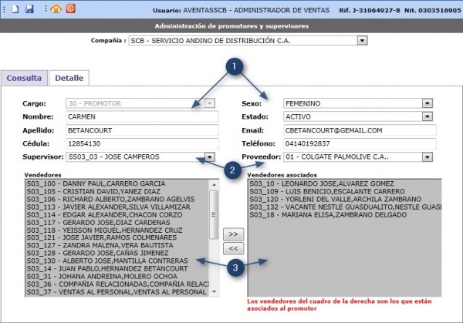Click the new document icon
The width and height of the screenshot is (463, 323).
(x=15, y=8)
